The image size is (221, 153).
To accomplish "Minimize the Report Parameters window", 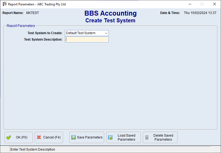I will pos(189,4).
